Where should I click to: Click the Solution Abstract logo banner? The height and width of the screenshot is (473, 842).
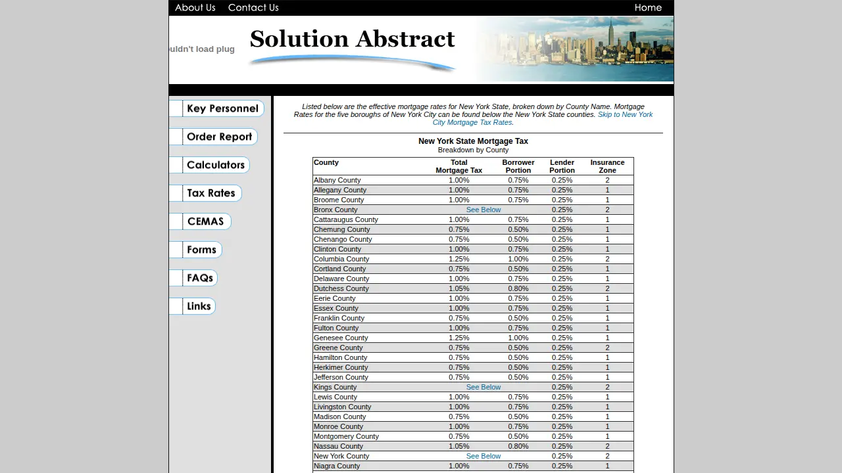(353, 49)
